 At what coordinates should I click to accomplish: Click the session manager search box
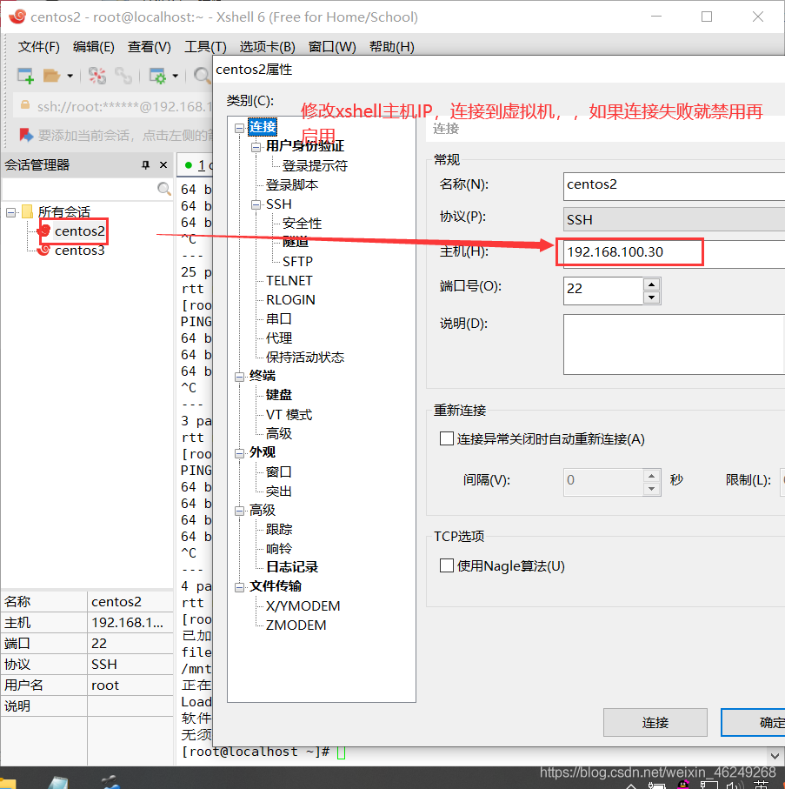point(79,189)
